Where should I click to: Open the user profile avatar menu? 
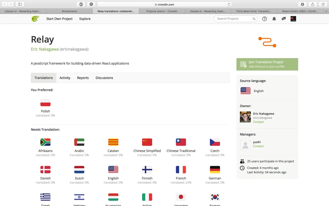(x=293, y=19)
